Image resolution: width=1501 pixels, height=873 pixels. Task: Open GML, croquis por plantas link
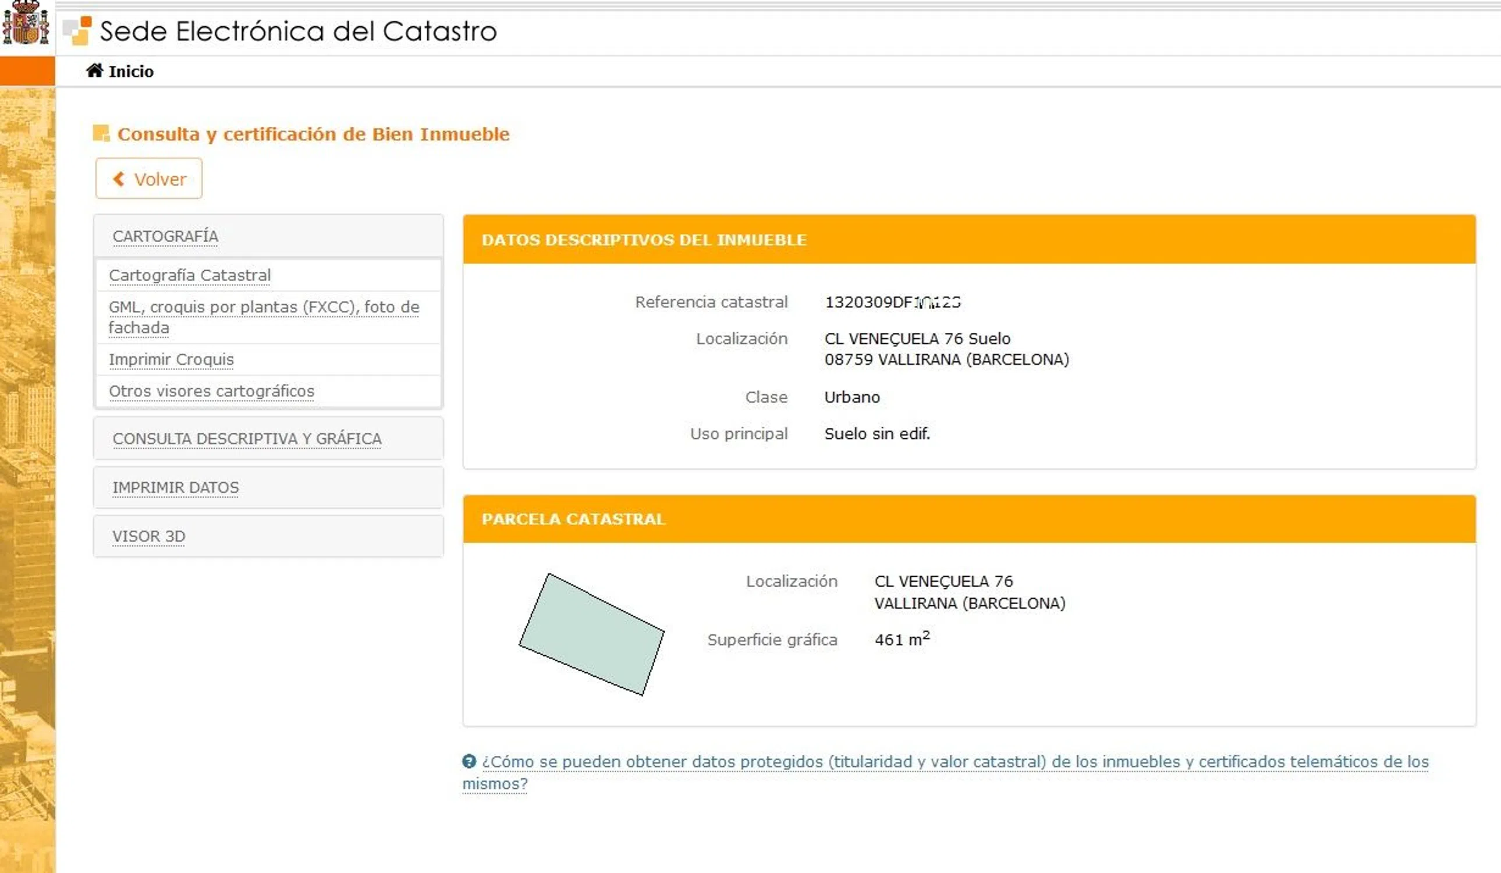coord(263,307)
